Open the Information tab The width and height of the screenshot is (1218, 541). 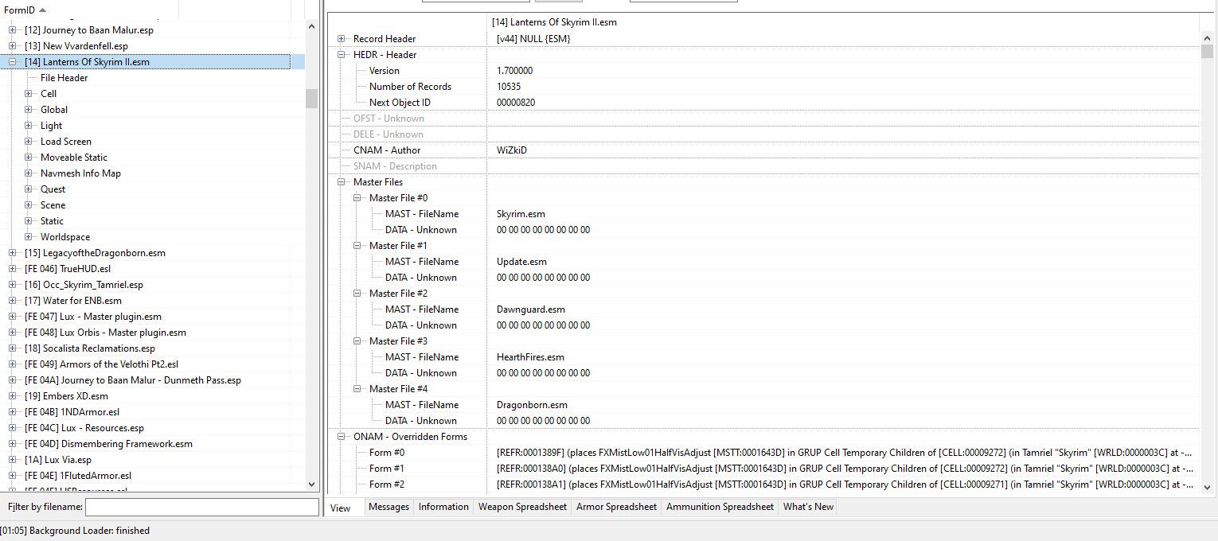[443, 507]
